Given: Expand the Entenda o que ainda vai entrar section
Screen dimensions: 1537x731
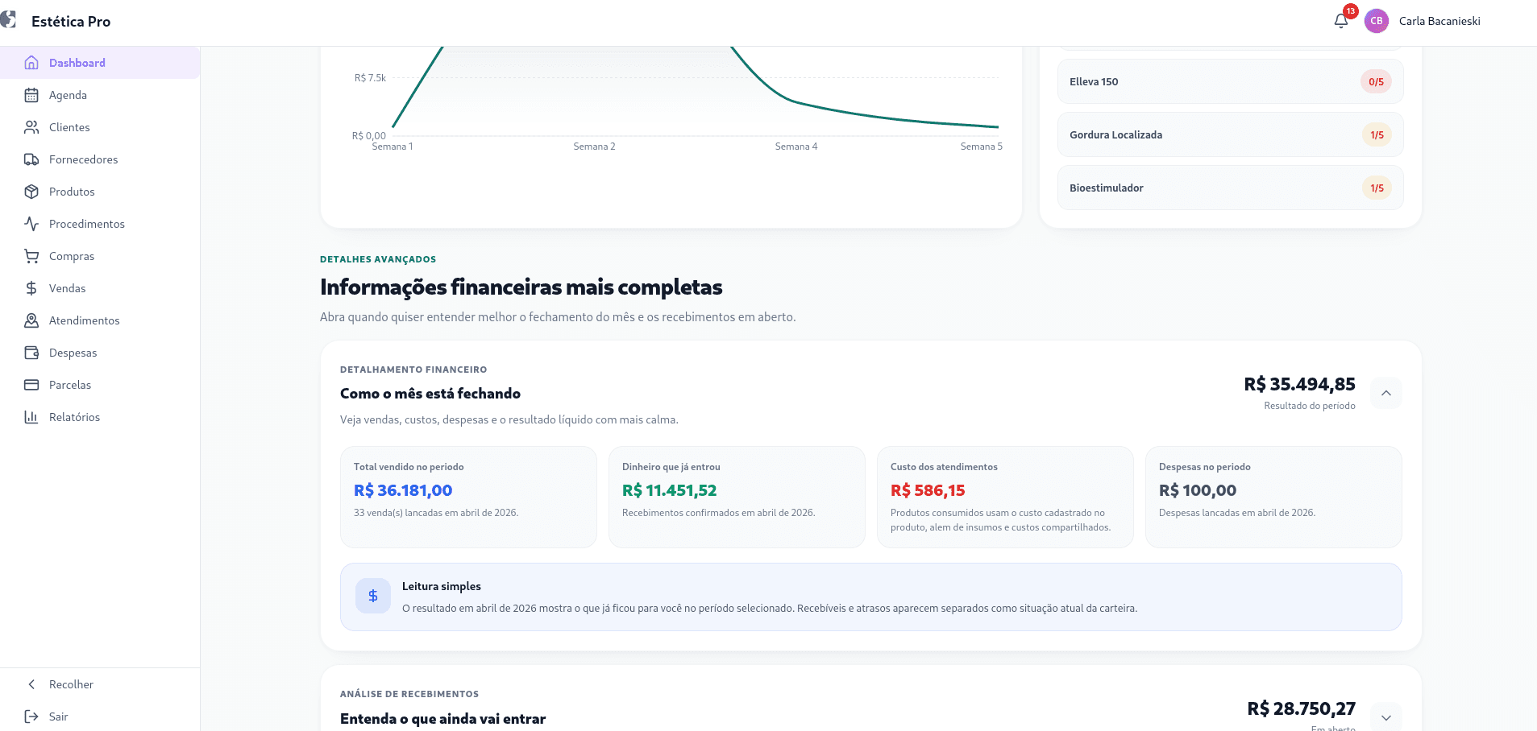Looking at the screenshot, I should pyautogui.click(x=1386, y=717).
